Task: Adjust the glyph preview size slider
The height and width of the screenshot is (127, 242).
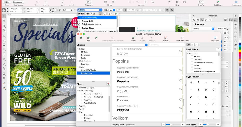Action: coord(209,125)
